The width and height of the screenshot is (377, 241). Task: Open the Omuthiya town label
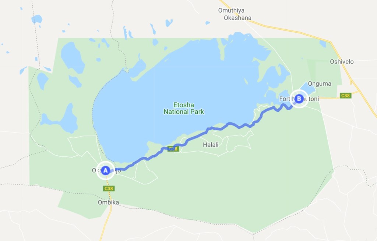click(x=231, y=10)
